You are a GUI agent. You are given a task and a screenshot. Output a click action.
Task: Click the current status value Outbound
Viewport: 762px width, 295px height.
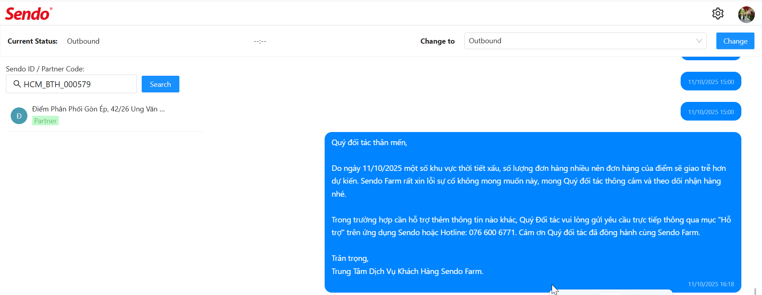pos(83,41)
